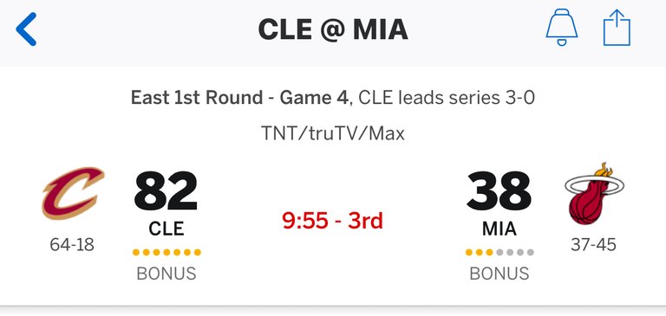666x316 pixels.
Task: Tap the CLE @ MIA header title
Action: 333,29
